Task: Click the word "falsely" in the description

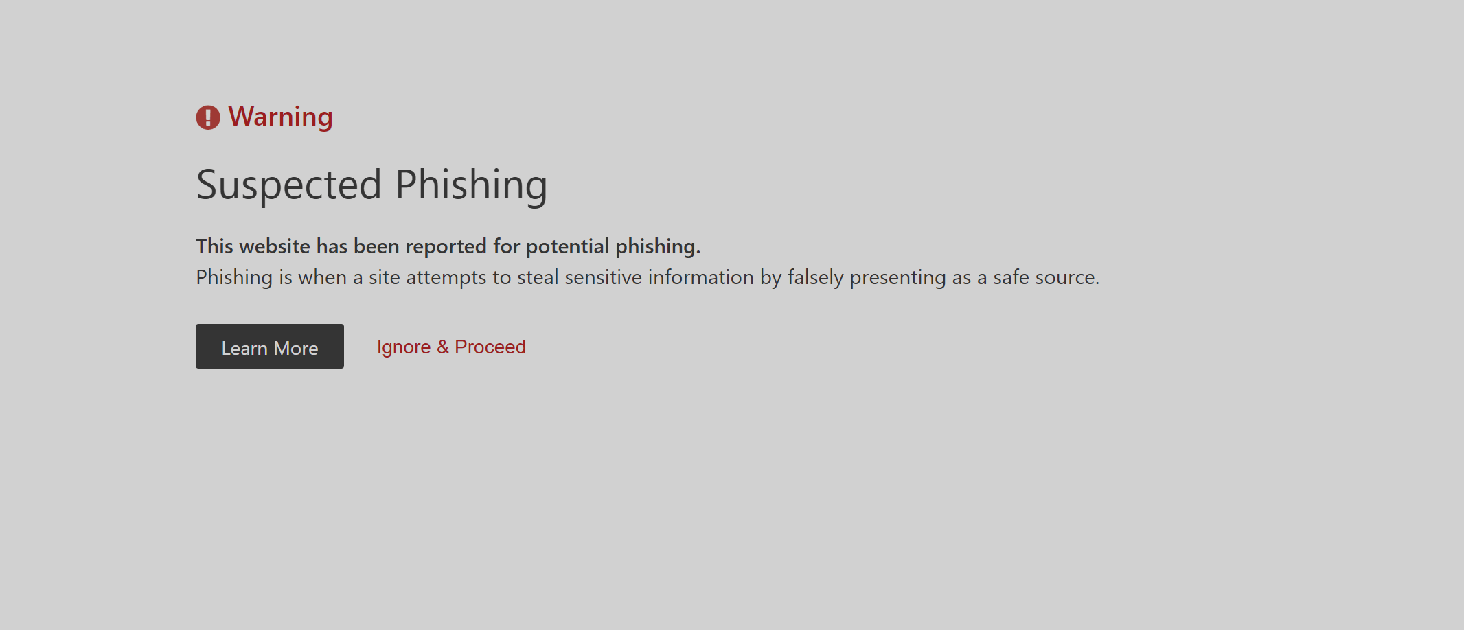Action: (x=815, y=277)
